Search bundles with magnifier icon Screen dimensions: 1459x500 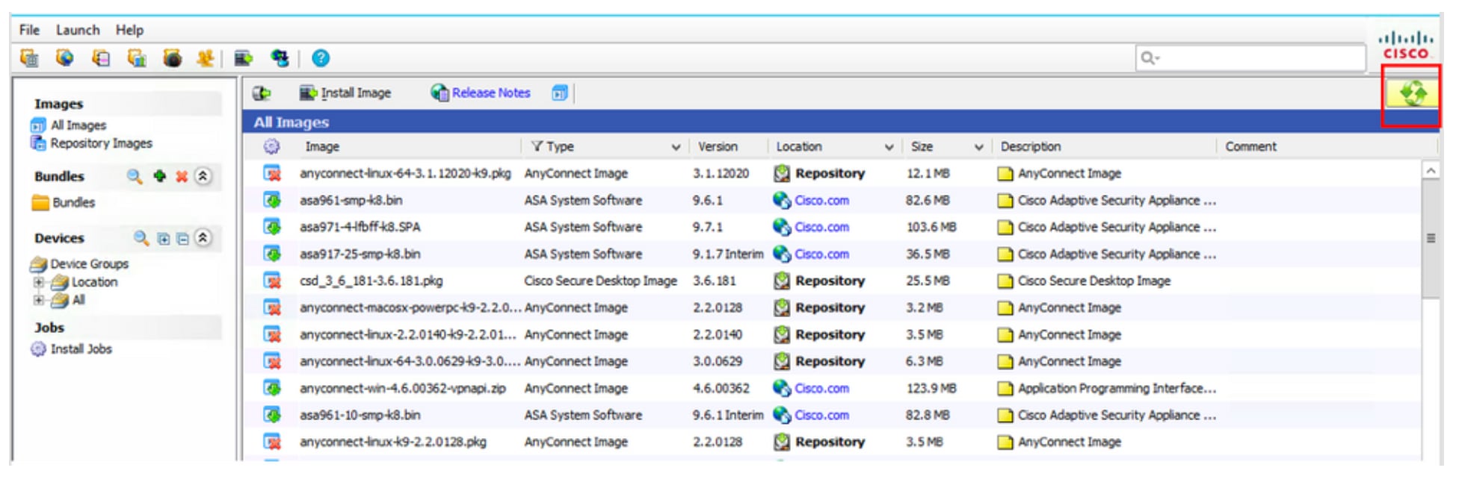(x=135, y=176)
